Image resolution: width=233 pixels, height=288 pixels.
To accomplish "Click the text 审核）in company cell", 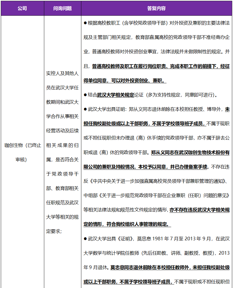I will pyautogui.click(x=21, y=160).
